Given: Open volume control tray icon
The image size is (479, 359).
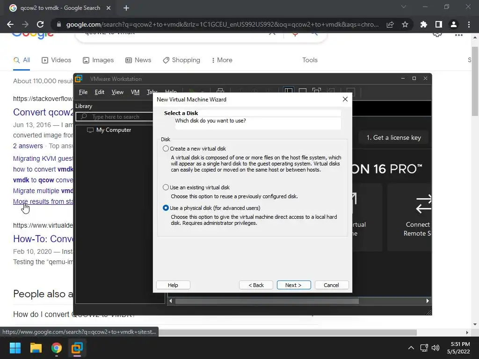Looking at the screenshot, I should point(435,348).
